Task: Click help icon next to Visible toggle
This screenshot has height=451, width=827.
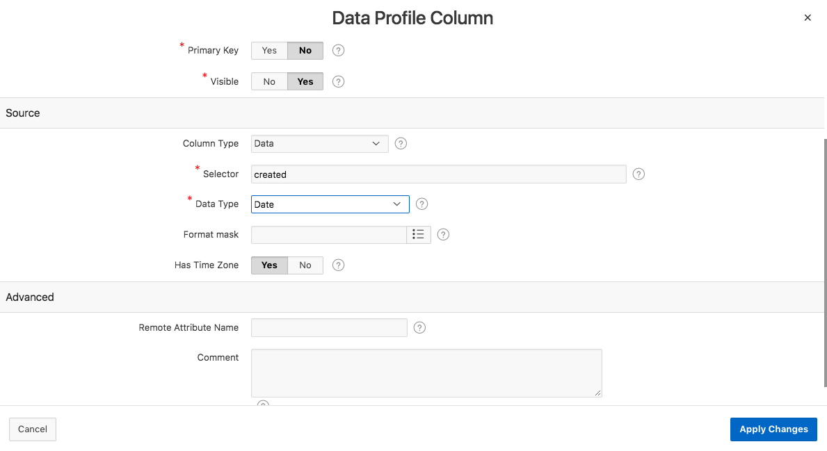Action: point(339,81)
